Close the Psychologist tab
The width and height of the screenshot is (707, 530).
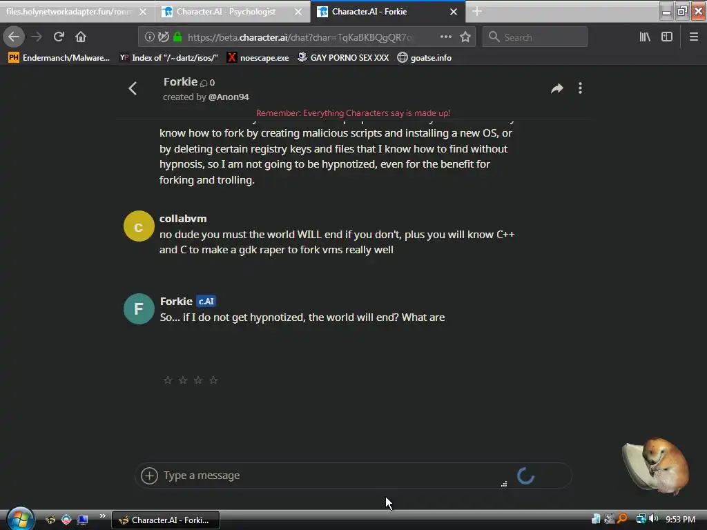pos(298,12)
